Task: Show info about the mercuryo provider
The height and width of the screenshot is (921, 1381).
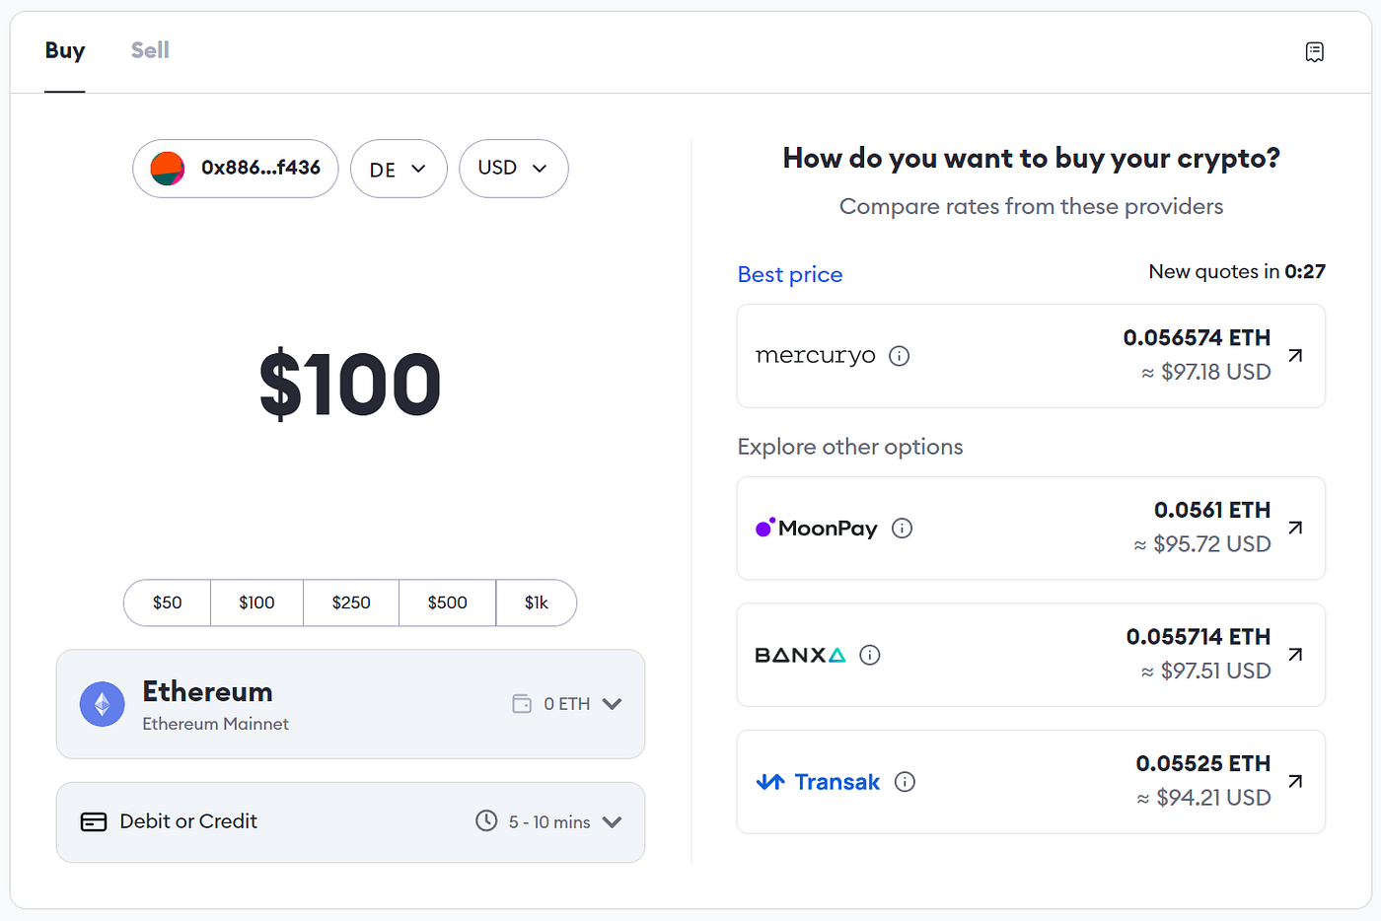Action: (899, 356)
